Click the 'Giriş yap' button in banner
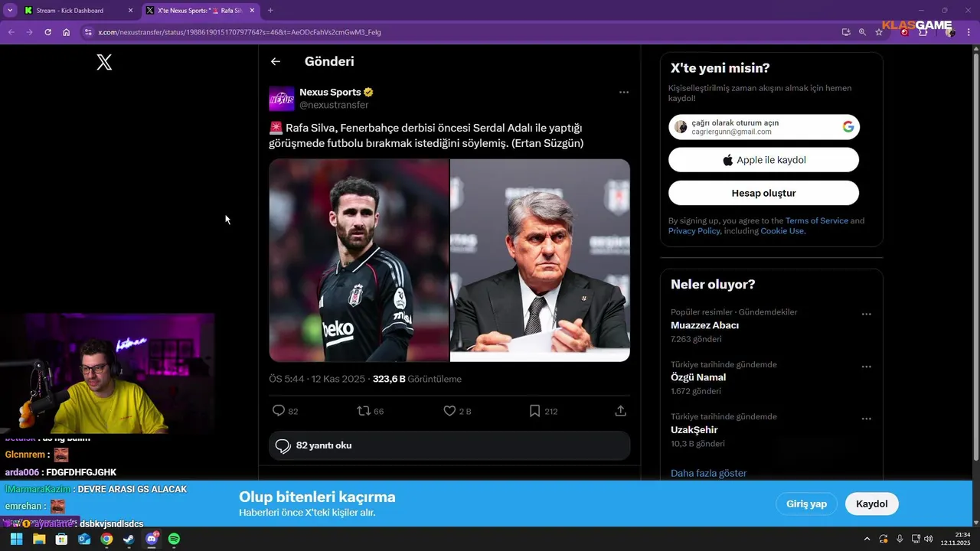Viewport: 980px width, 551px height. [806, 504]
